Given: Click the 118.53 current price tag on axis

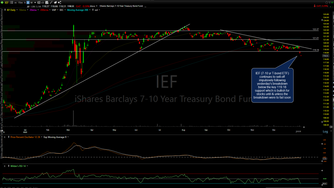Looking at the screenshot, I should (x=326, y=56).
